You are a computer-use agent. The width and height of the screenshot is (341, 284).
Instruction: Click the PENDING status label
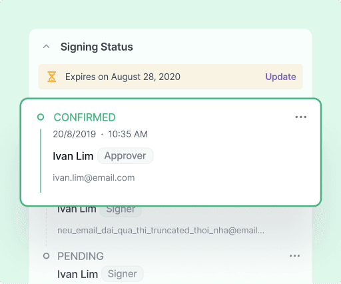click(81, 256)
